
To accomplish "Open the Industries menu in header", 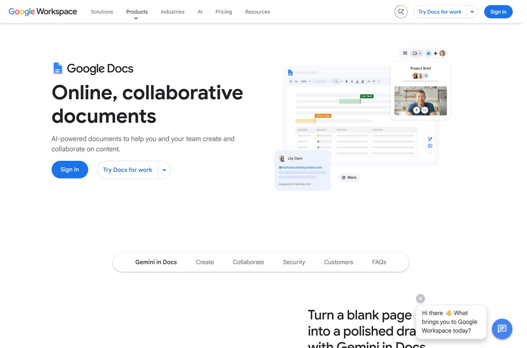I will pyautogui.click(x=173, y=12).
